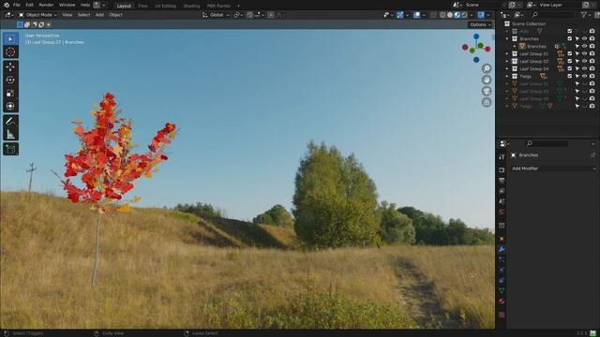The height and width of the screenshot is (337, 600).
Task: Open the pivot point dropdown
Action: pos(238,15)
